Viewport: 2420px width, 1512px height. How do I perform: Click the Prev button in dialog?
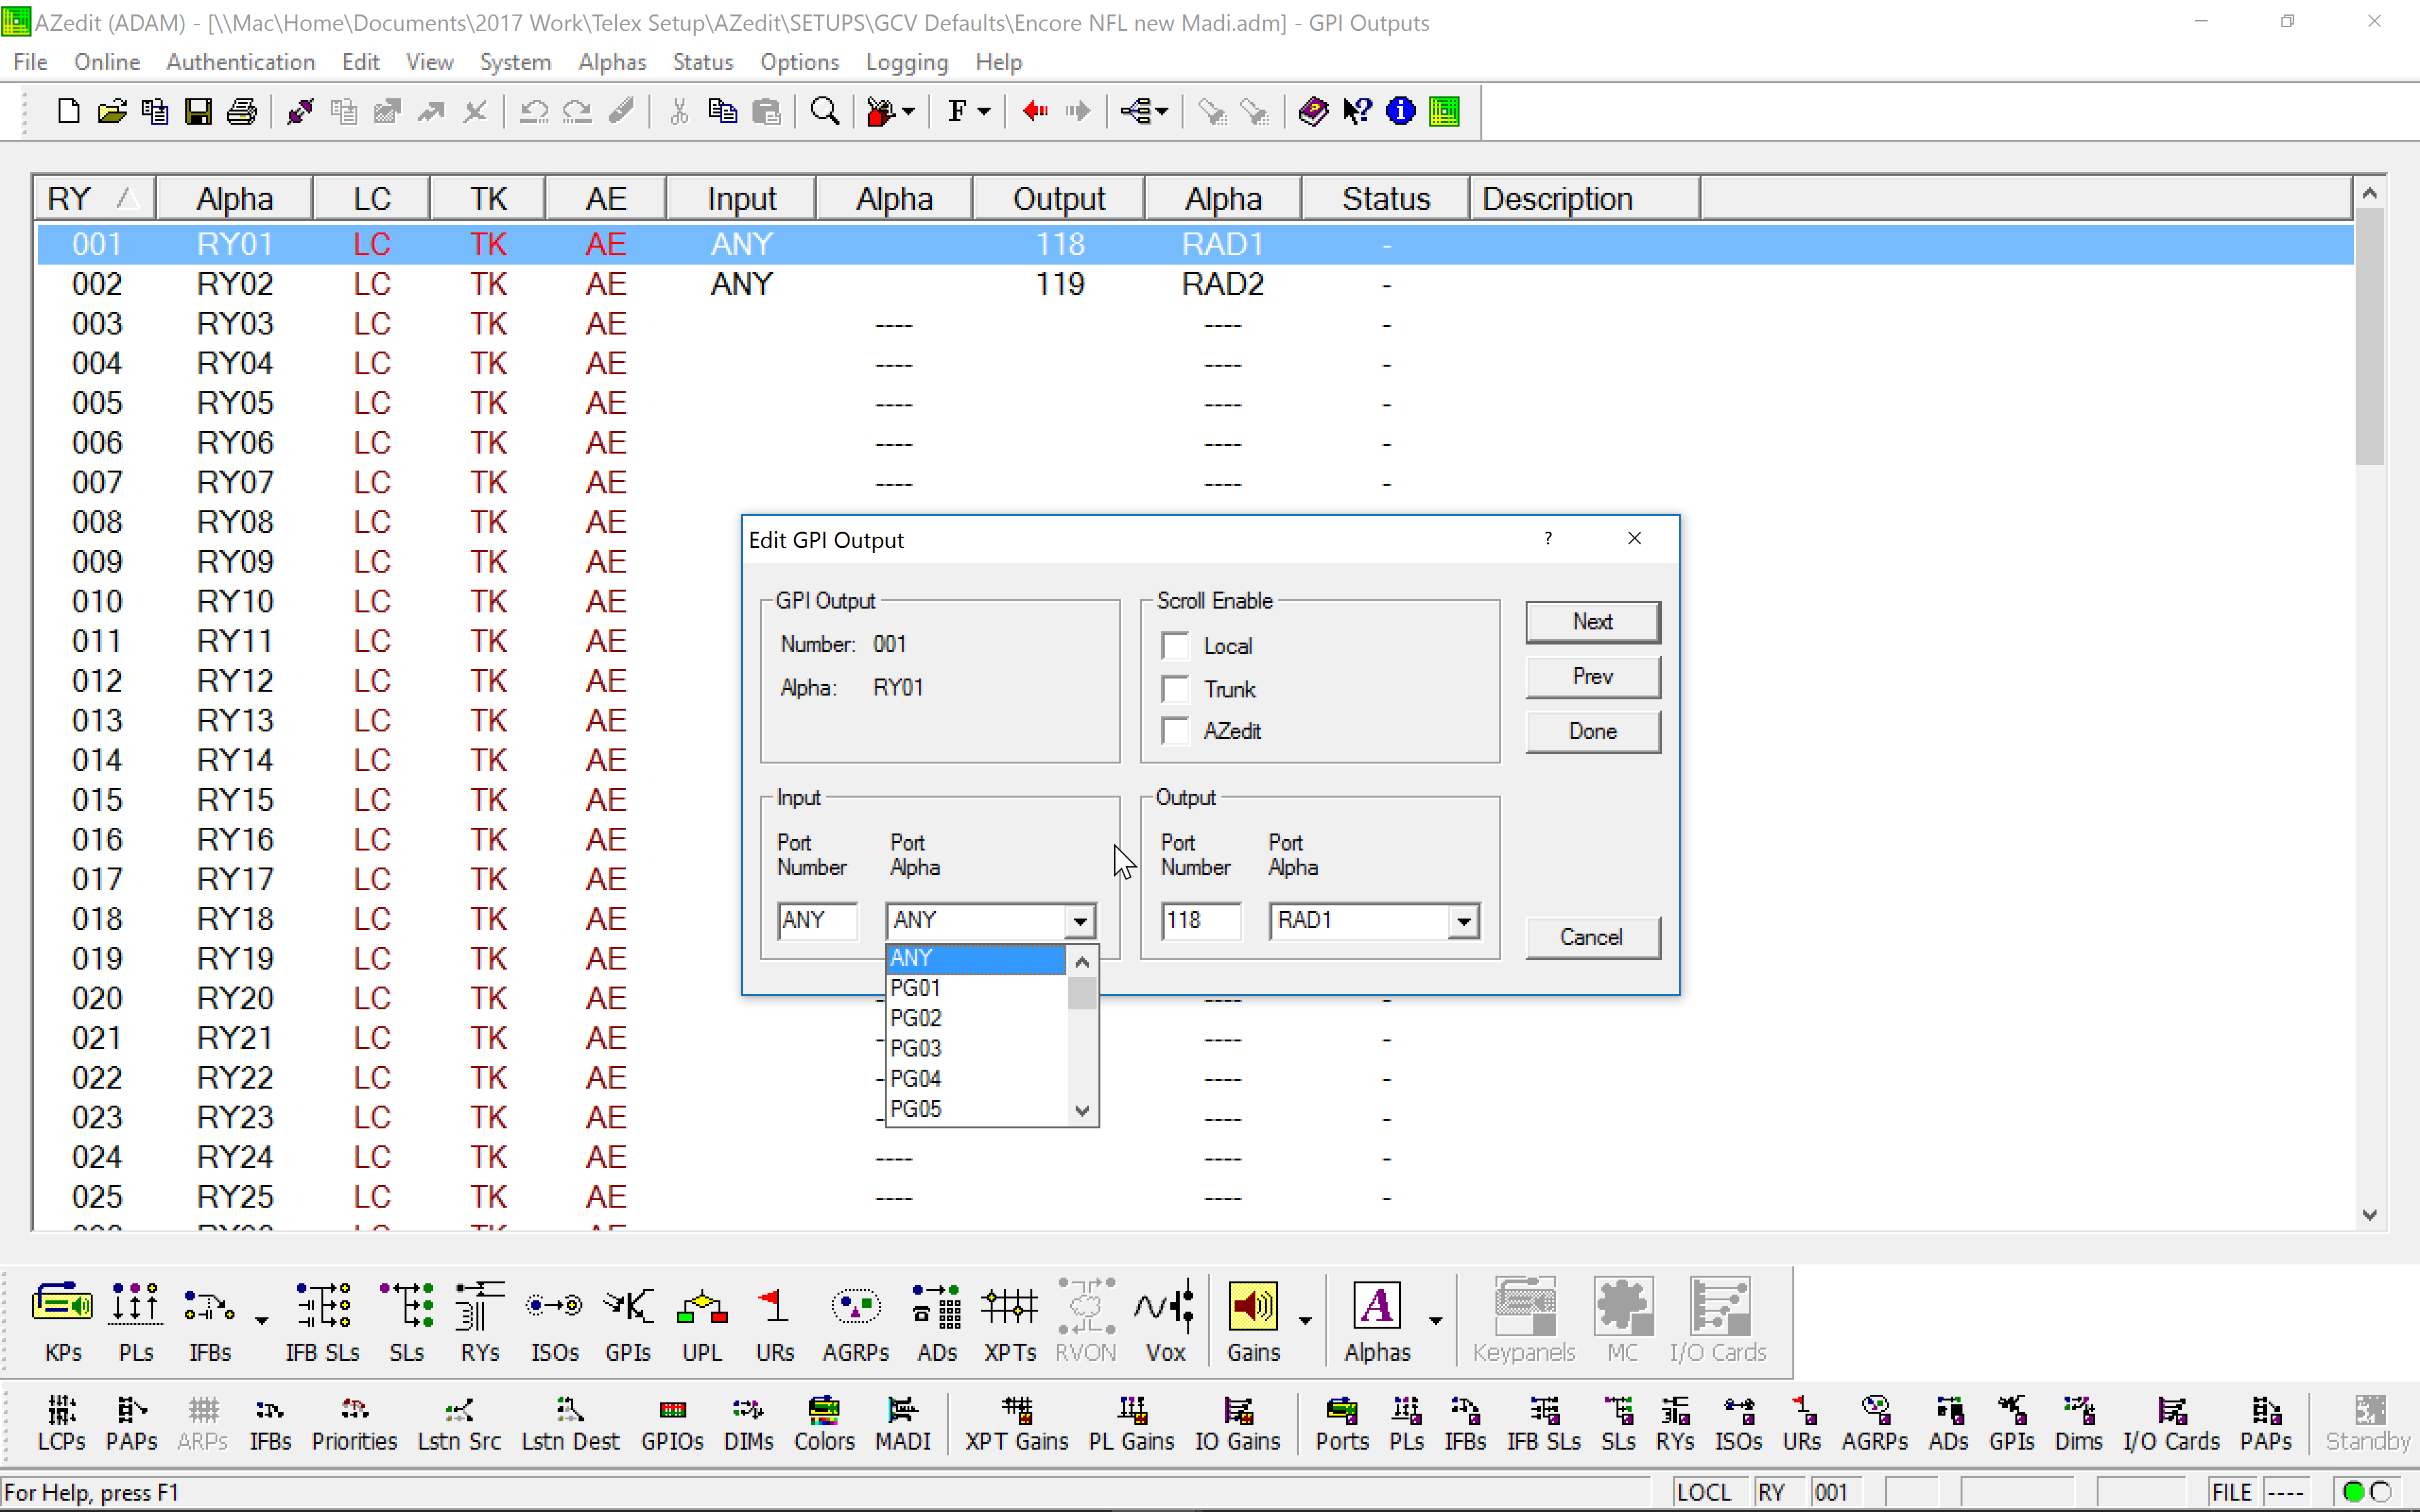pyautogui.click(x=1592, y=677)
